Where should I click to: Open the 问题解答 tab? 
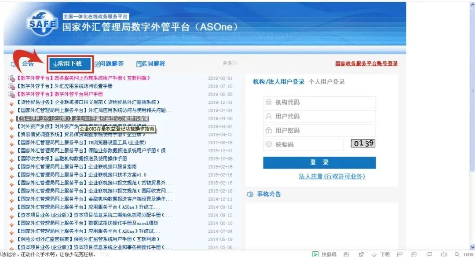(109, 64)
